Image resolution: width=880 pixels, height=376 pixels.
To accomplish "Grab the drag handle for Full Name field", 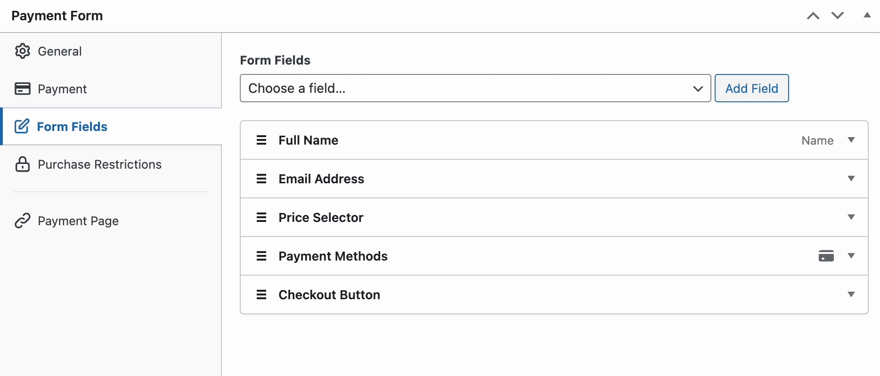I will 261,140.
